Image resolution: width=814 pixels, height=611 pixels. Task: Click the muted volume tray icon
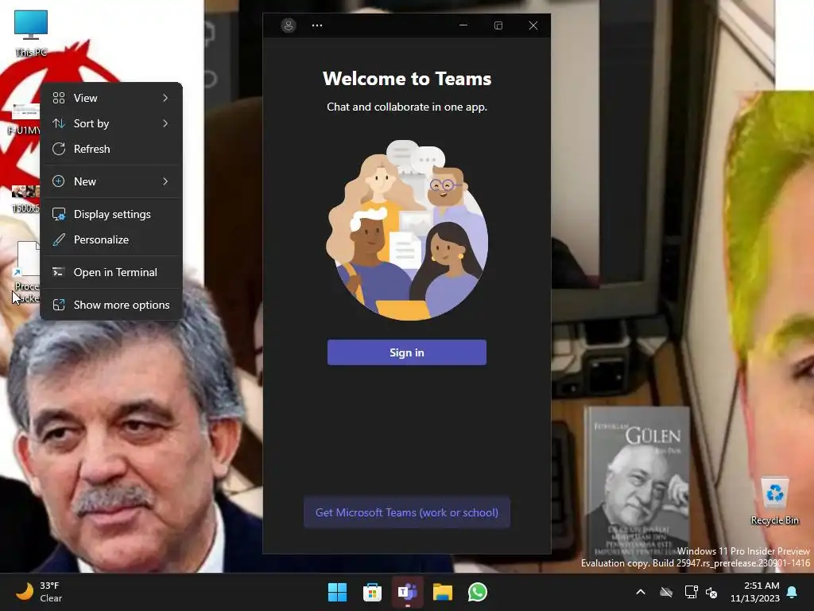tap(711, 592)
